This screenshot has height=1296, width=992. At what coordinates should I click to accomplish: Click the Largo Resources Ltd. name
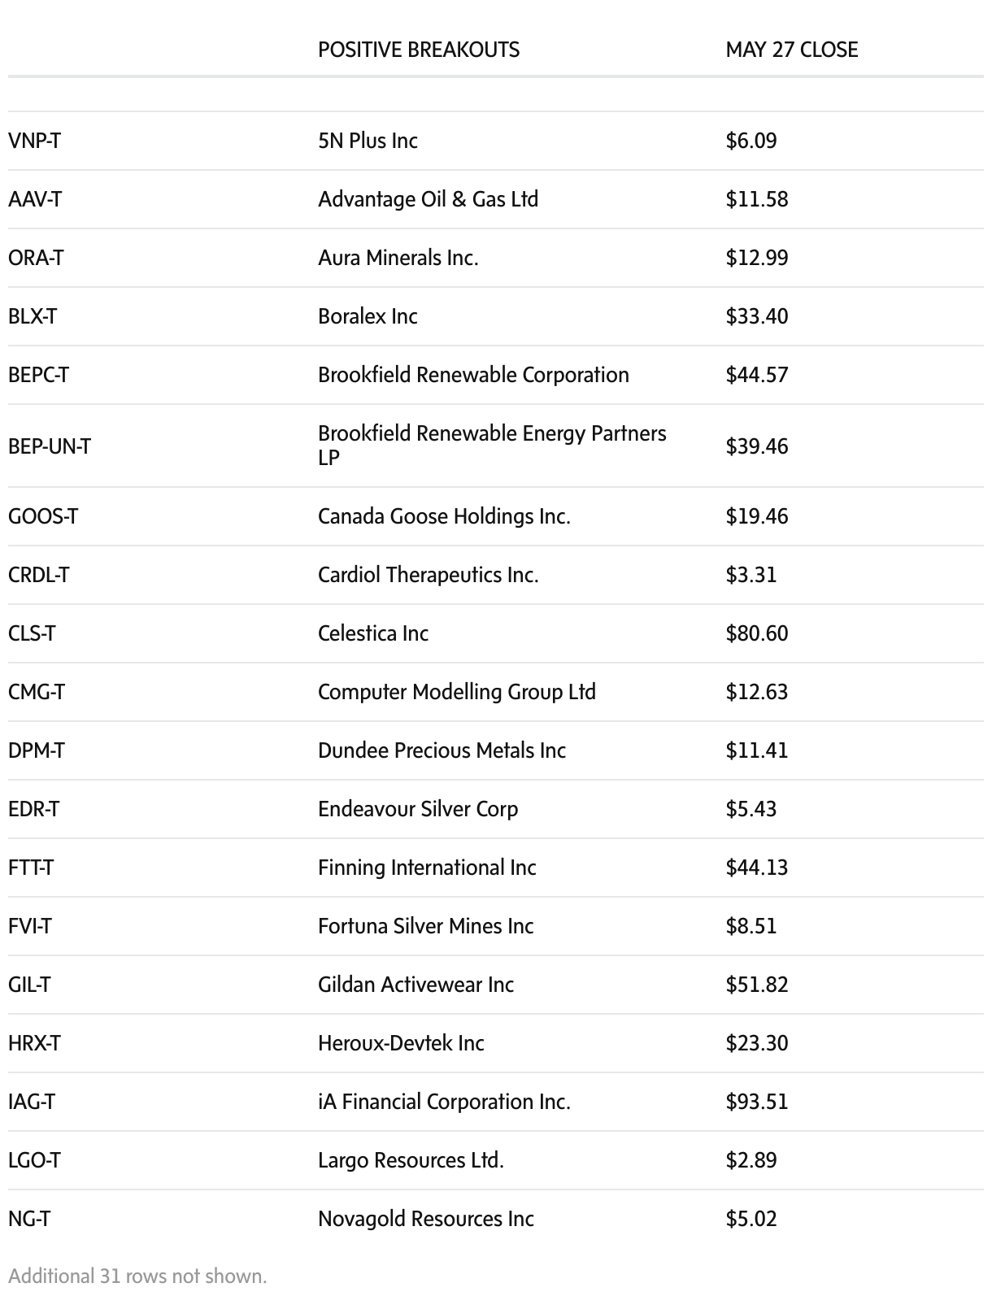point(411,1160)
